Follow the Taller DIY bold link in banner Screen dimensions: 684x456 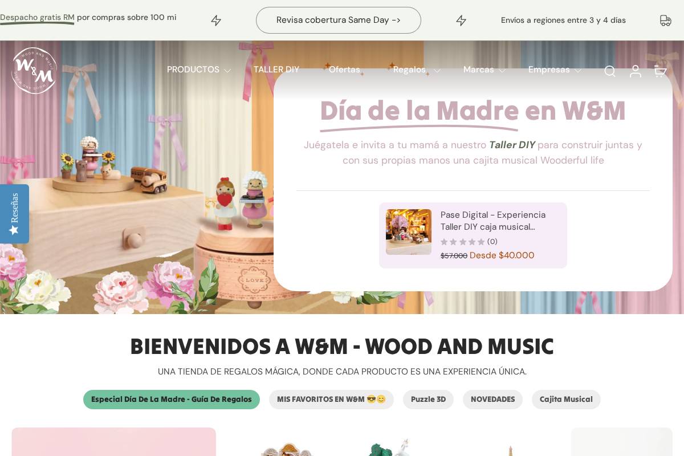[x=512, y=145]
